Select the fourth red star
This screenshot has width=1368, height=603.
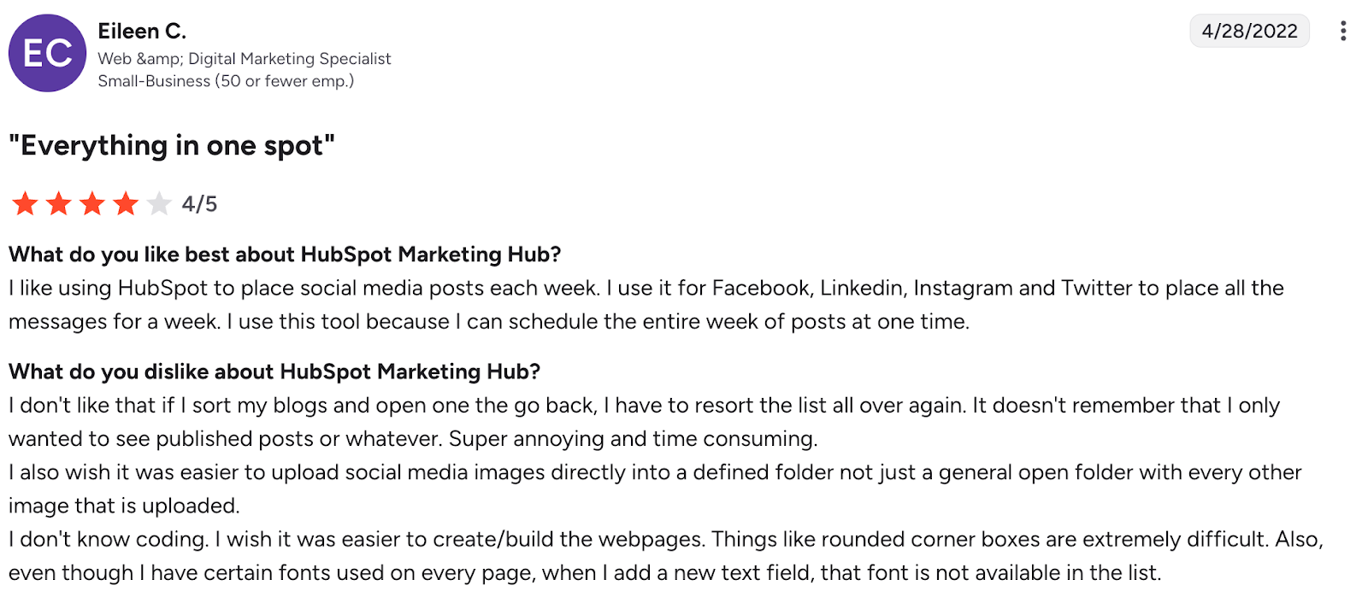(x=125, y=203)
